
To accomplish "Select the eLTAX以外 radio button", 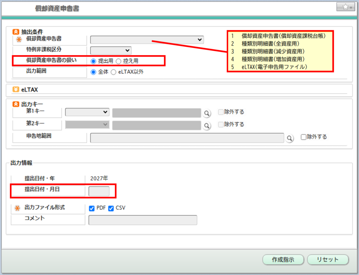I will (113, 72).
